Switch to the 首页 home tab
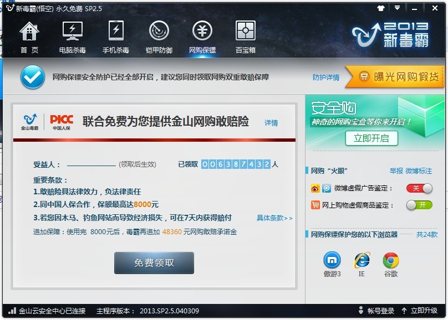The image size is (448, 320). pyautogui.click(x=29, y=34)
